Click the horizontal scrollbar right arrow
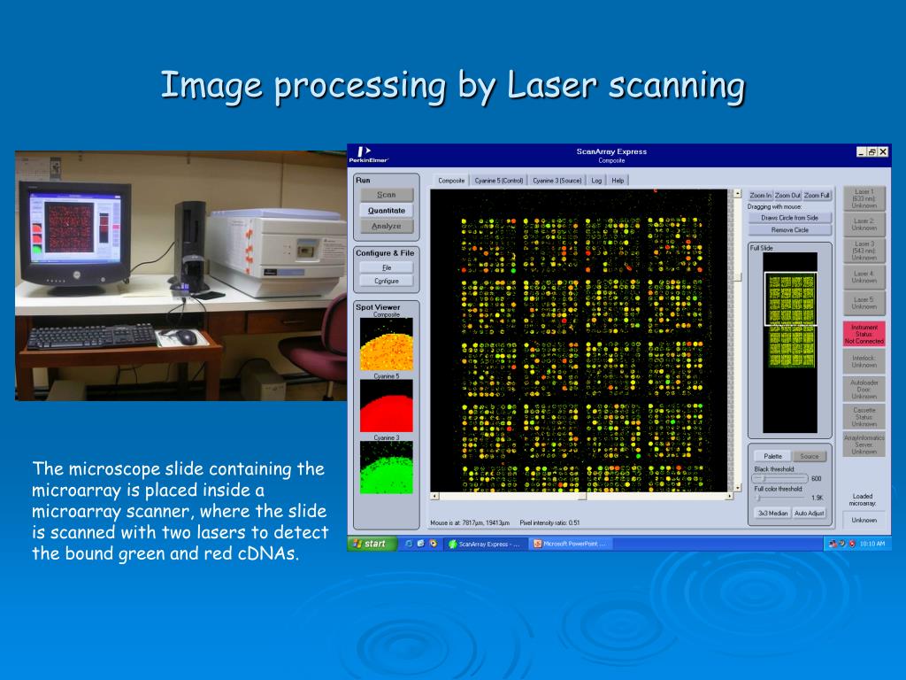Viewport: 906px width, 680px height. coord(729,496)
